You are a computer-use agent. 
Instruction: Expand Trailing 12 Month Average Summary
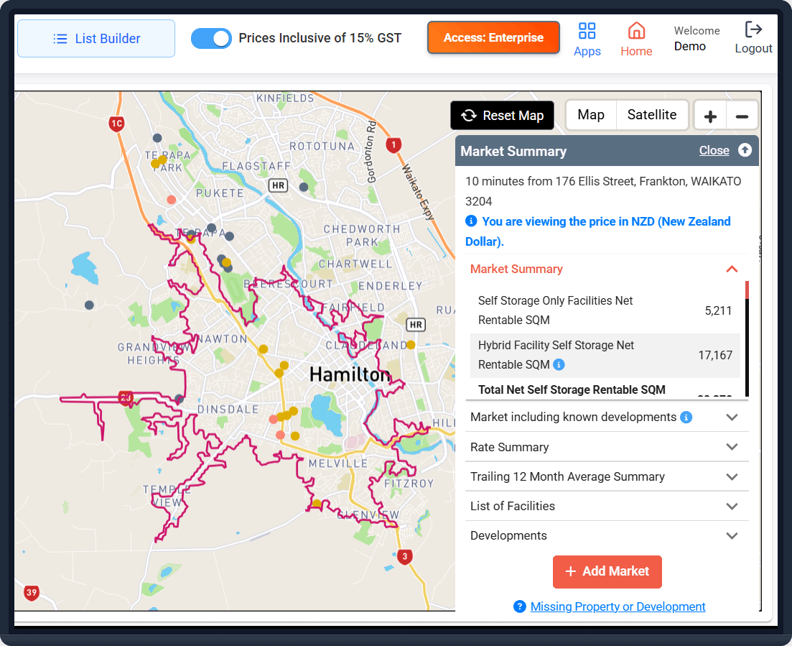606,476
